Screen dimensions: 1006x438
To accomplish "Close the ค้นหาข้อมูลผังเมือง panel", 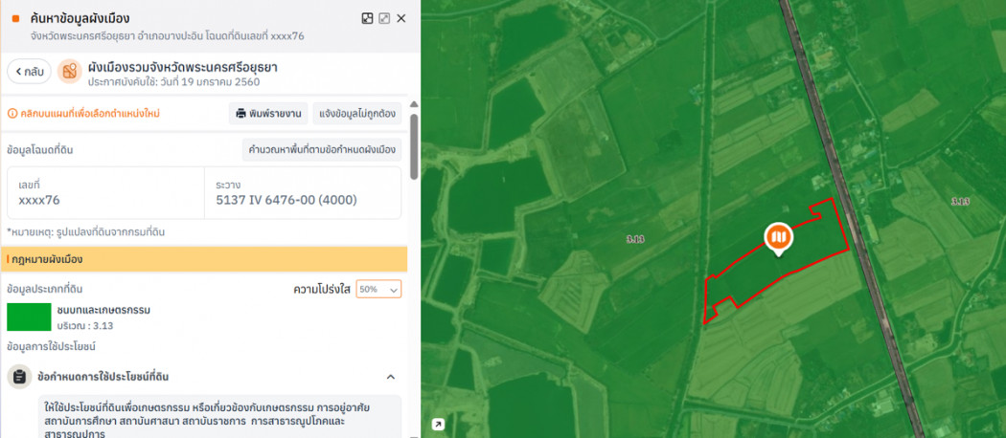I will tap(401, 18).
